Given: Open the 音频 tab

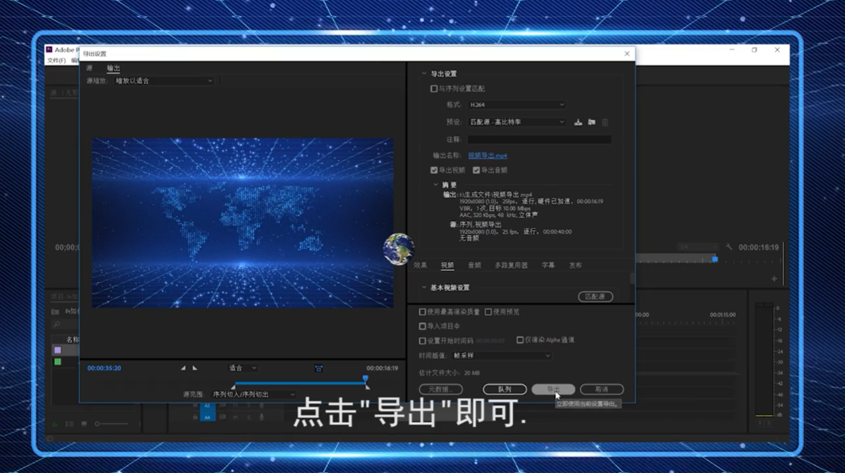Looking at the screenshot, I should 475,265.
